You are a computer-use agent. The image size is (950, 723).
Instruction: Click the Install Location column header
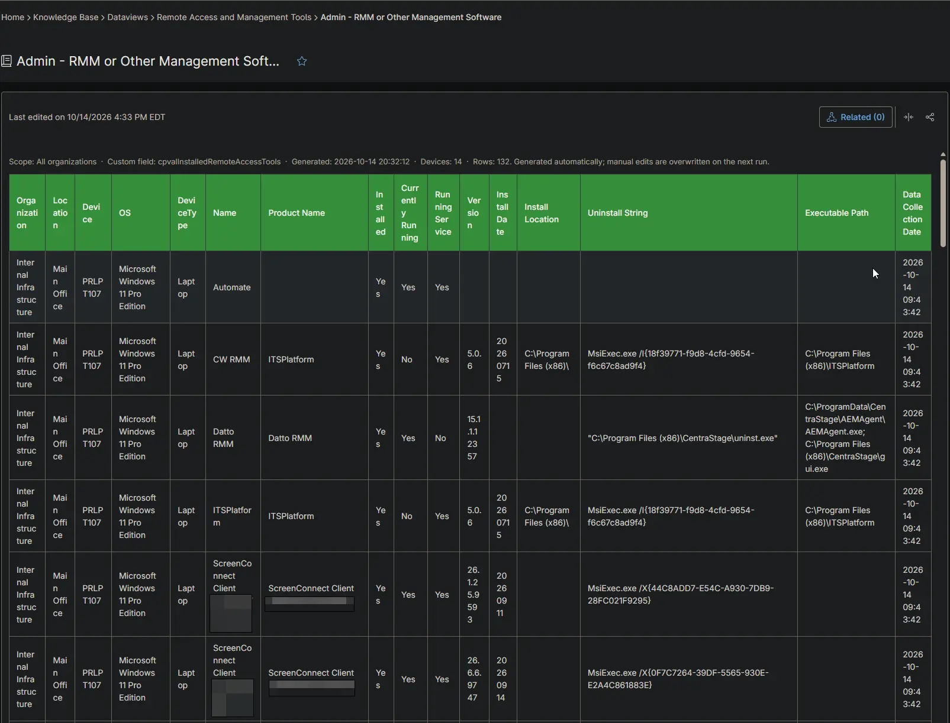(x=548, y=213)
